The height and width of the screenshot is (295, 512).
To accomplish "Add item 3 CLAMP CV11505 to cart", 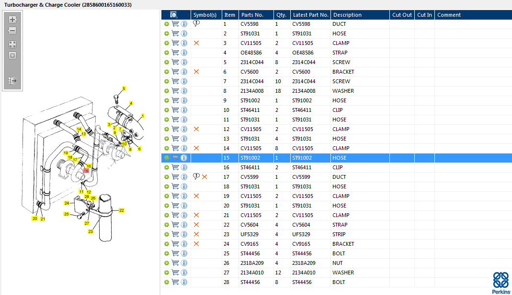I will click(175, 43).
